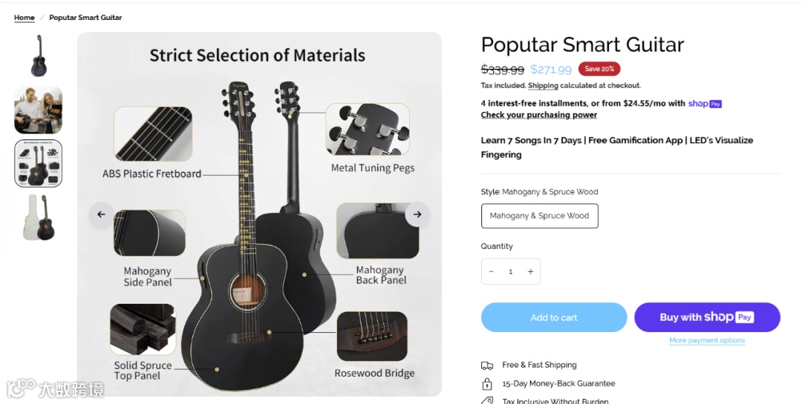
Task: Select Mahogany & Spruce Wood style option
Action: pyautogui.click(x=539, y=216)
